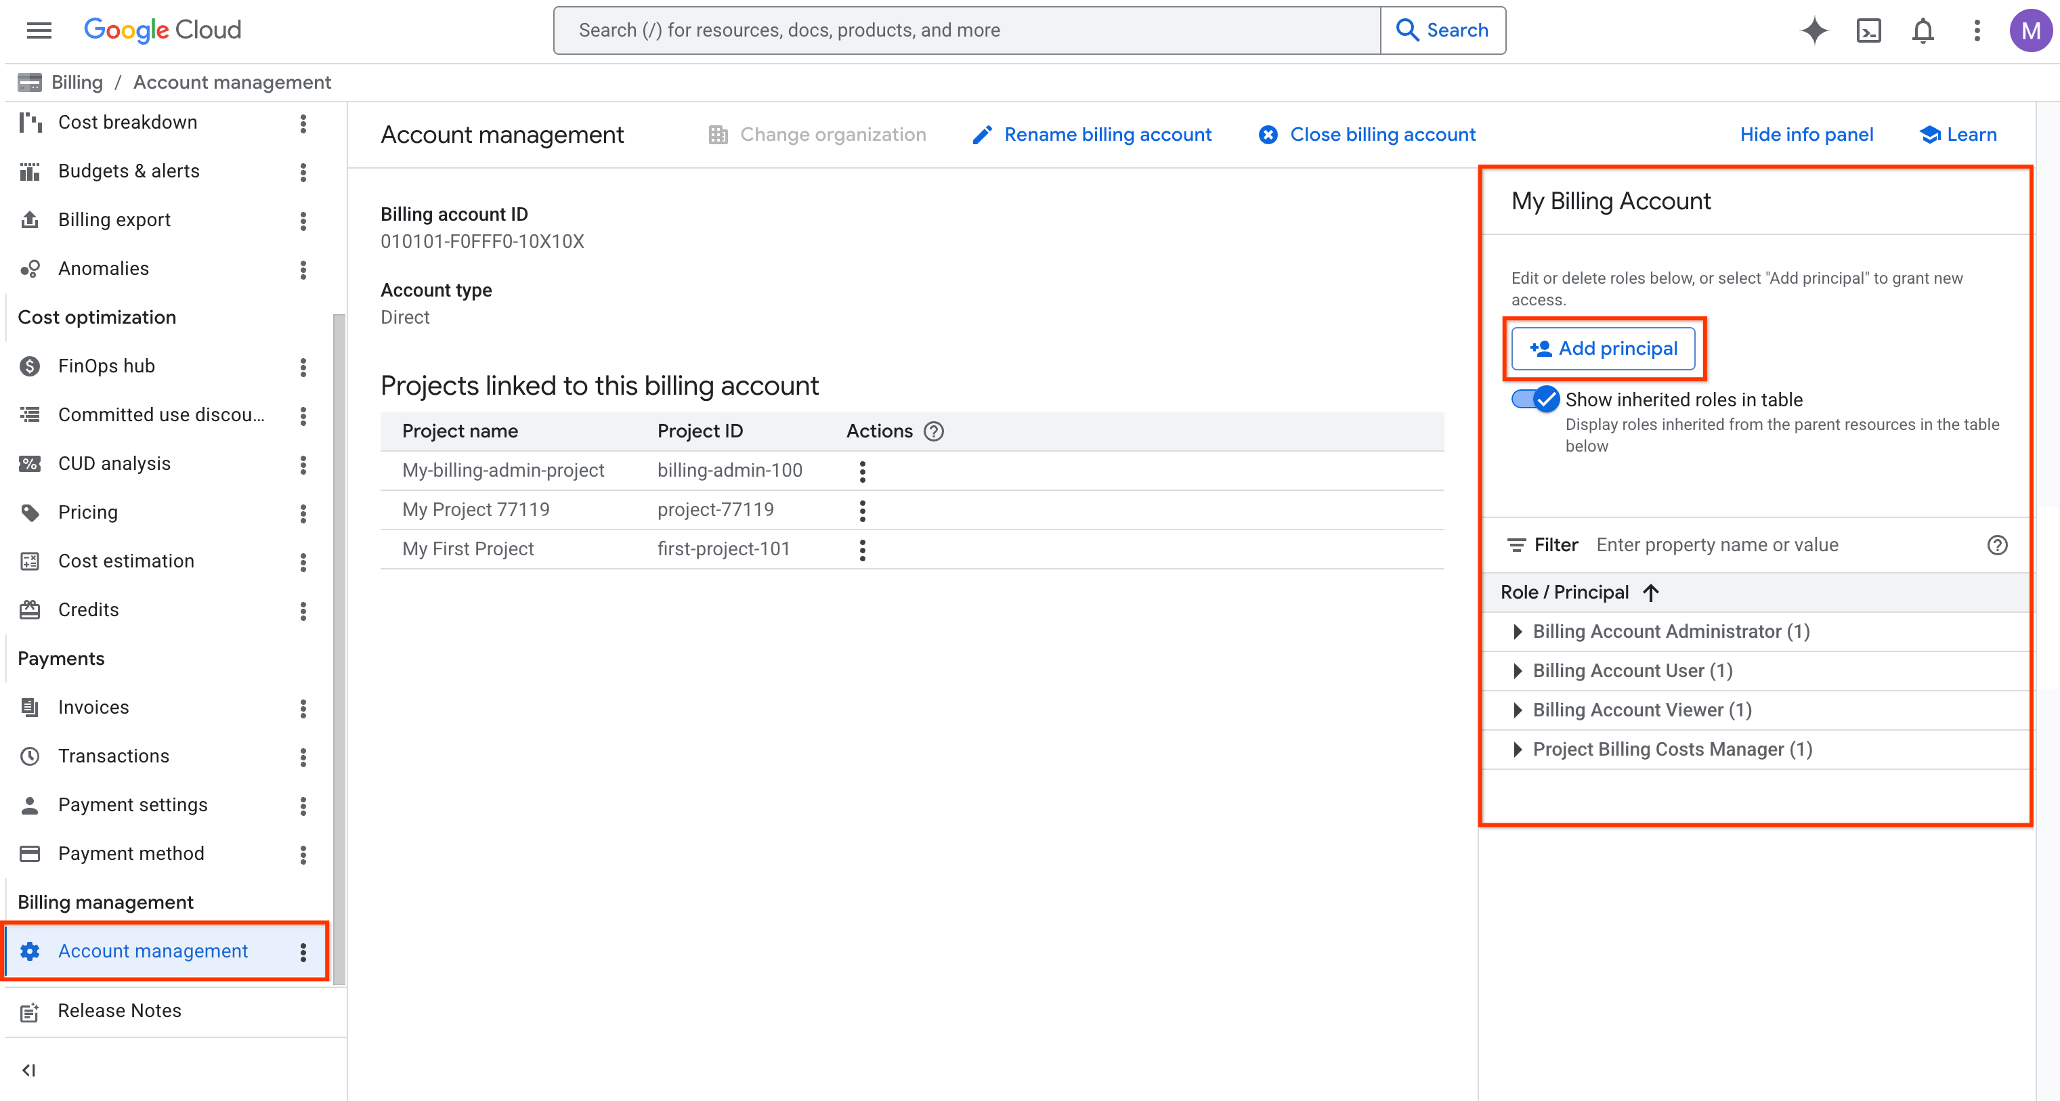This screenshot has height=1101, width=2060.
Task: Expand Billing Account Administrator role
Action: (1517, 632)
